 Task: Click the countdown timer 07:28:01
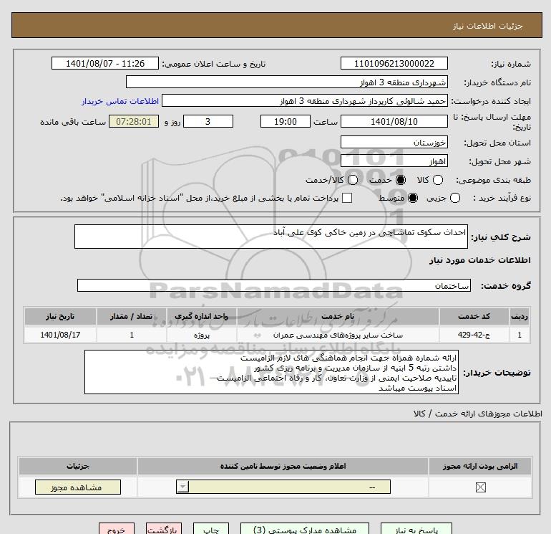[134, 121]
